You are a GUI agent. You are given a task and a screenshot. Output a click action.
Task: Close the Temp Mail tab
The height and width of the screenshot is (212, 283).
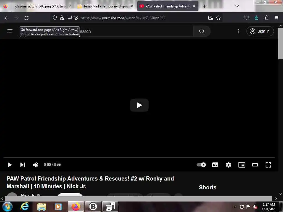coord(132,6)
